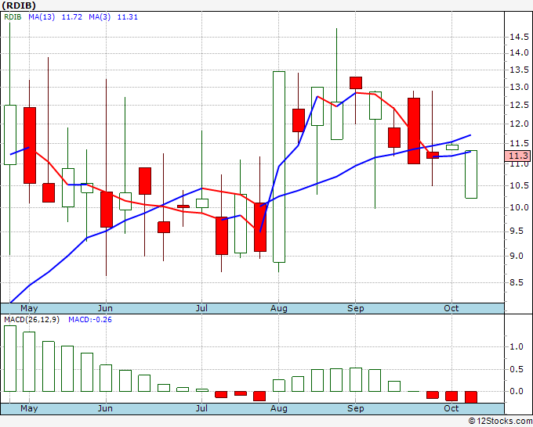Click the 0.5 MACD axis label
This screenshot has height=427, width=533.
click(517, 369)
